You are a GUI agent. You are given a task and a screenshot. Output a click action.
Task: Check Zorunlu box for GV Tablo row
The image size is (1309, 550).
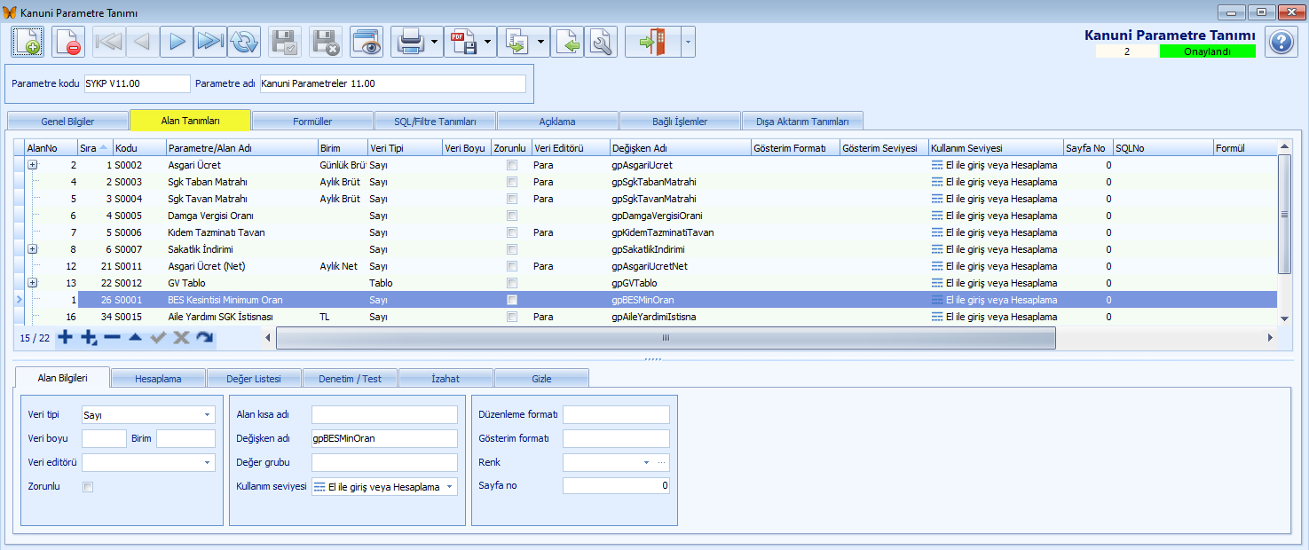click(x=511, y=283)
